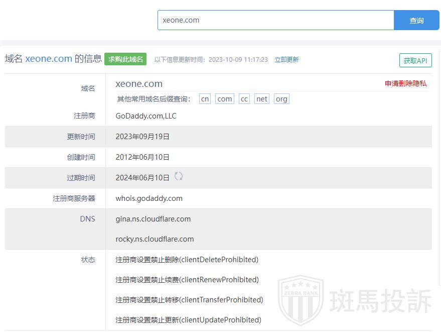Click the Zebra Rank shield watermark logo

[301, 300]
